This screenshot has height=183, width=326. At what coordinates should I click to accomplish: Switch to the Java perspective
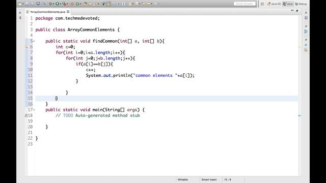click(288, 4)
